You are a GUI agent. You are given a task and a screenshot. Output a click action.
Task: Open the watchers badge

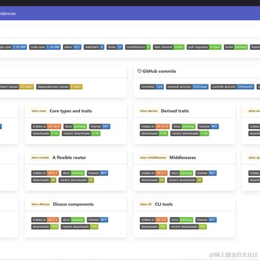(94, 47)
